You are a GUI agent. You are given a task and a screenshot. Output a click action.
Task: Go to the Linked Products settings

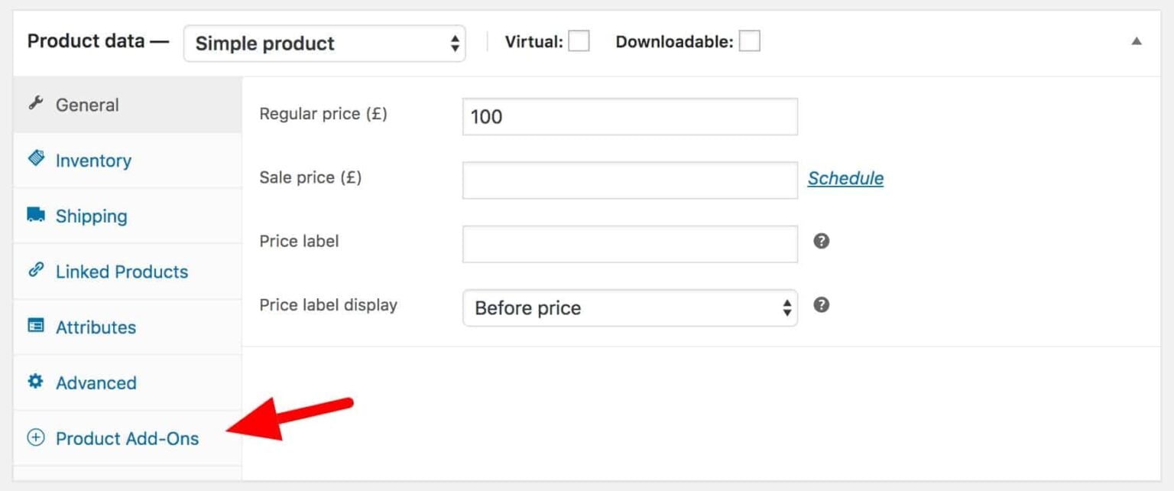tap(121, 271)
